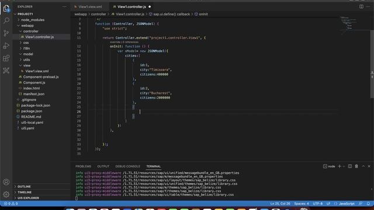The width and height of the screenshot is (374, 210).
Task: Expand the utils folder
Action: pos(26,60)
